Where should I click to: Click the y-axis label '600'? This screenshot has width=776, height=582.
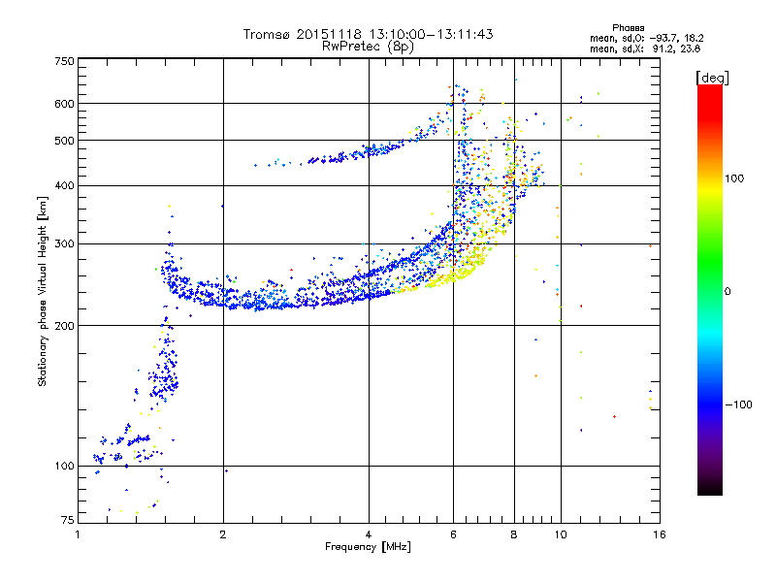pyautogui.click(x=65, y=104)
